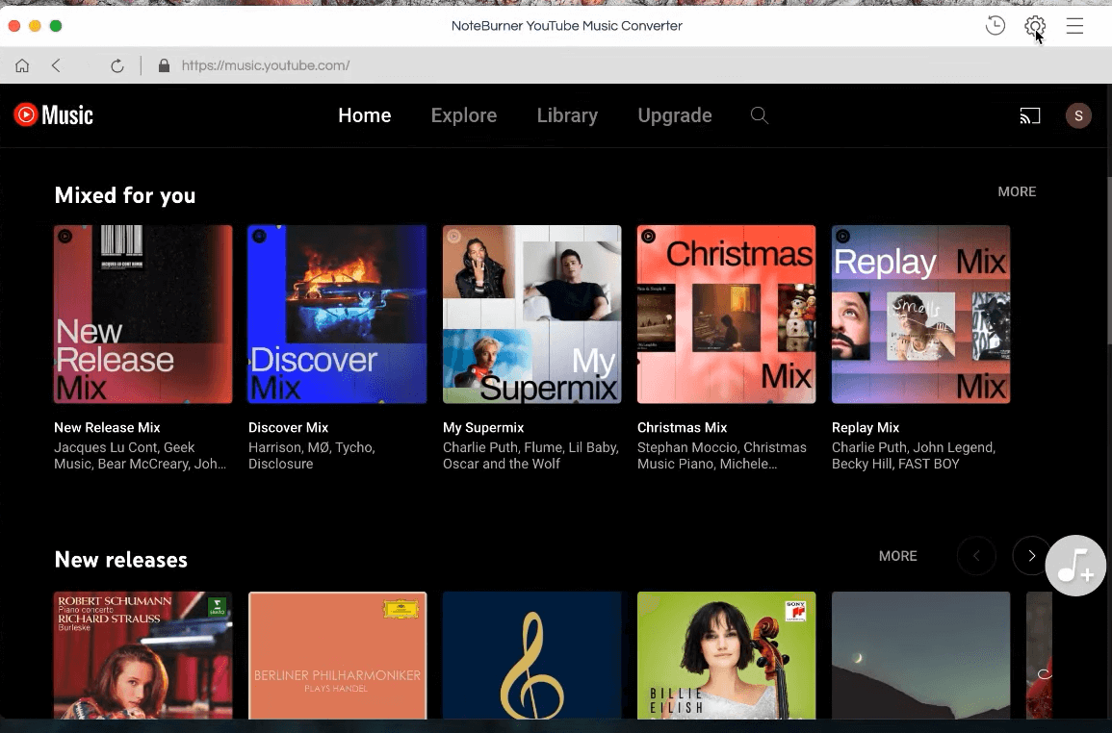Viewport: 1112px width, 733px height.
Task: Switch to the Explore tab
Action: tap(464, 115)
